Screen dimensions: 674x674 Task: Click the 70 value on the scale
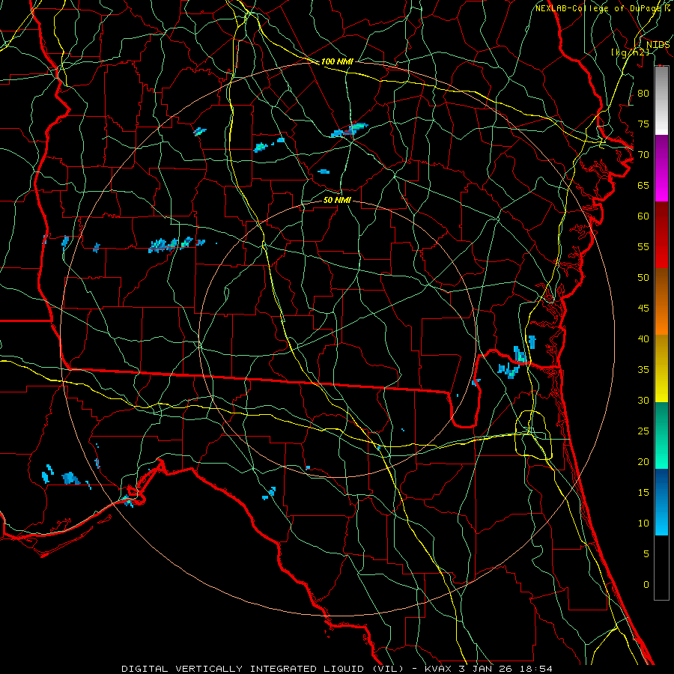pos(643,155)
